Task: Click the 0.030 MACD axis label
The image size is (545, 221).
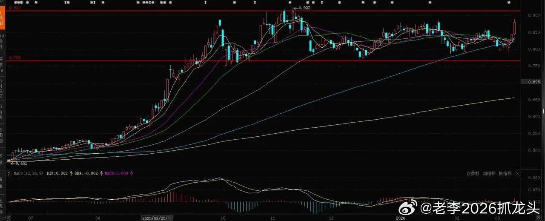Action: pyautogui.click(x=534, y=190)
